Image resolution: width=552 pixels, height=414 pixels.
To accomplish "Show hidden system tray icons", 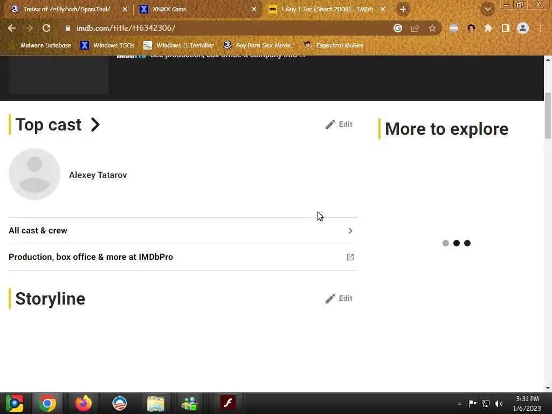I will pos(459,404).
